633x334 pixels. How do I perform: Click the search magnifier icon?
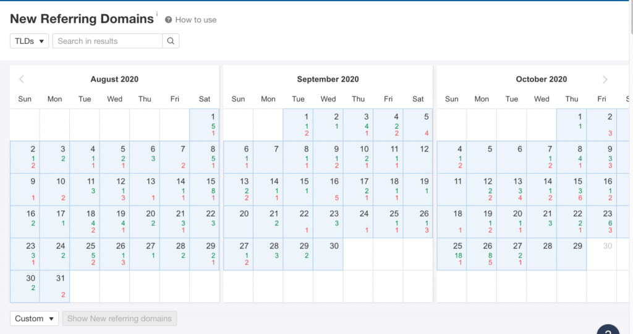171,41
